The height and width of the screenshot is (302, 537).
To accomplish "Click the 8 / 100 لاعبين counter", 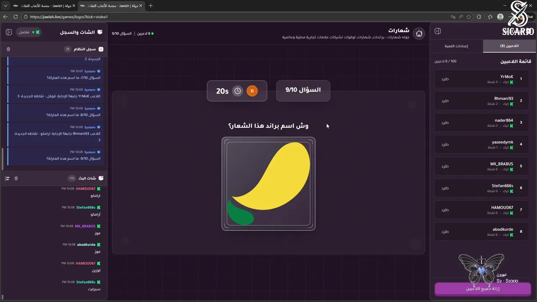I will click(x=445, y=61).
